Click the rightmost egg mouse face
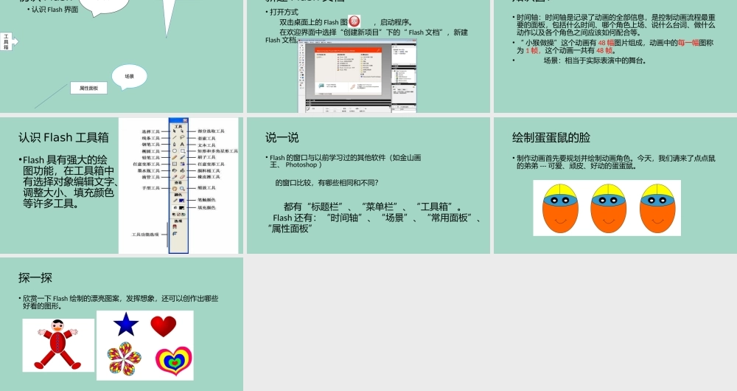The image size is (737, 391). (x=657, y=208)
